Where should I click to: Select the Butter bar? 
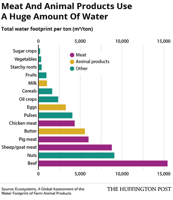coord(62,131)
